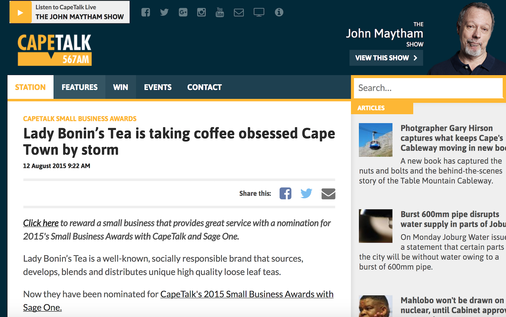Viewport: 506px width, 317px height.
Task: Click the CapeTalk 567AM logo
Action: 55,50
